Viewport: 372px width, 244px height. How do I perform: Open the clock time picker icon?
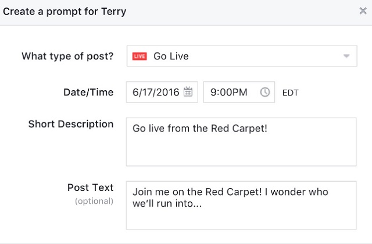click(x=265, y=92)
